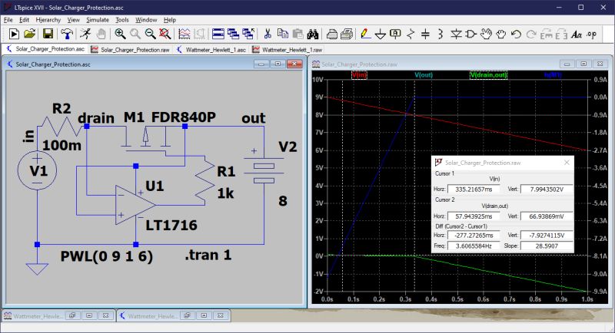
Task: Select the Label Net tool
Action: point(395,34)
